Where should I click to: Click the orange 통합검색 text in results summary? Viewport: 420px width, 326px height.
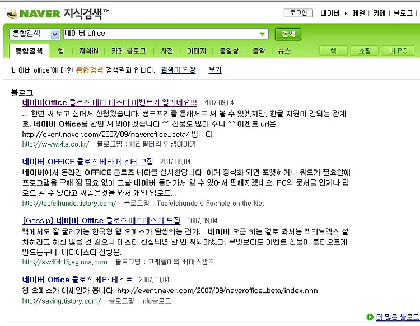click(90, 70)
